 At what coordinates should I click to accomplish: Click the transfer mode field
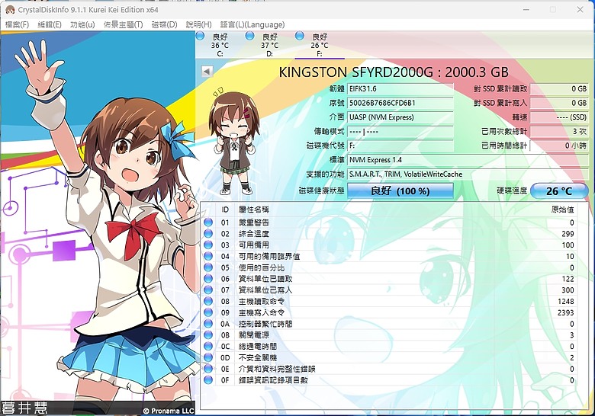point(400,132)
